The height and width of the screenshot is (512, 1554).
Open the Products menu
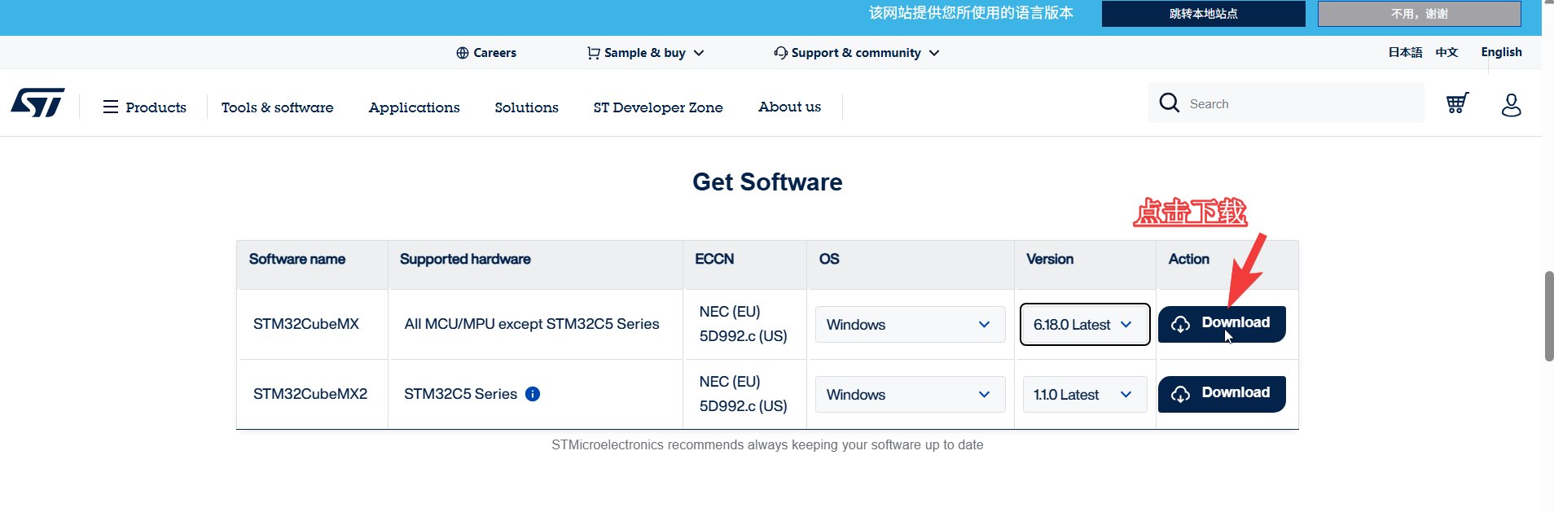click(144, 107)
